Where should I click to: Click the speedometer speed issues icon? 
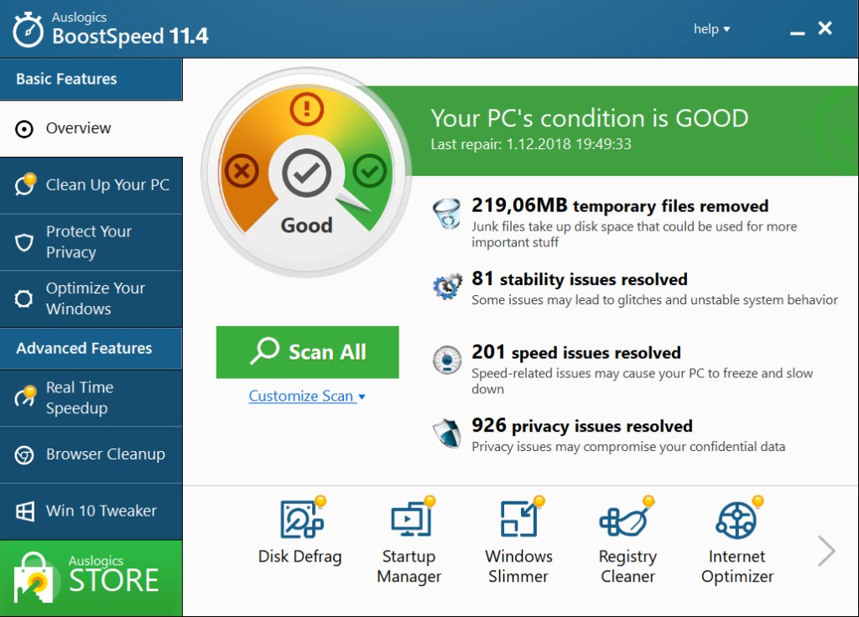[446, 360]
